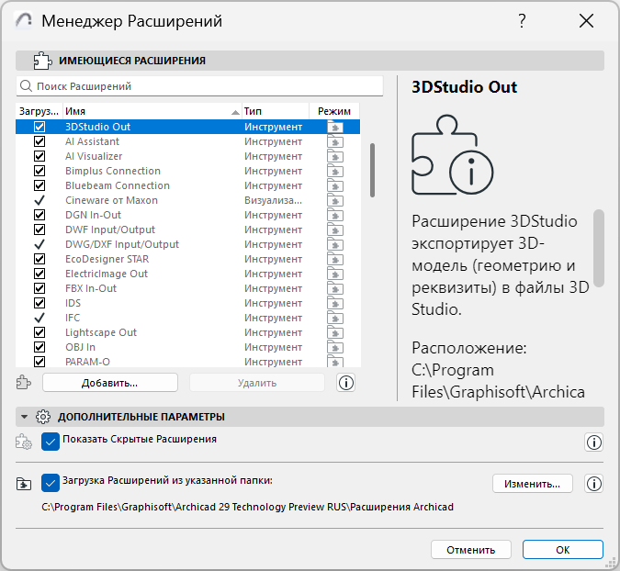Screen dimensions: 620x571
Task: Click the Поиск Расширений search field
Action: (x=199, y=85)
